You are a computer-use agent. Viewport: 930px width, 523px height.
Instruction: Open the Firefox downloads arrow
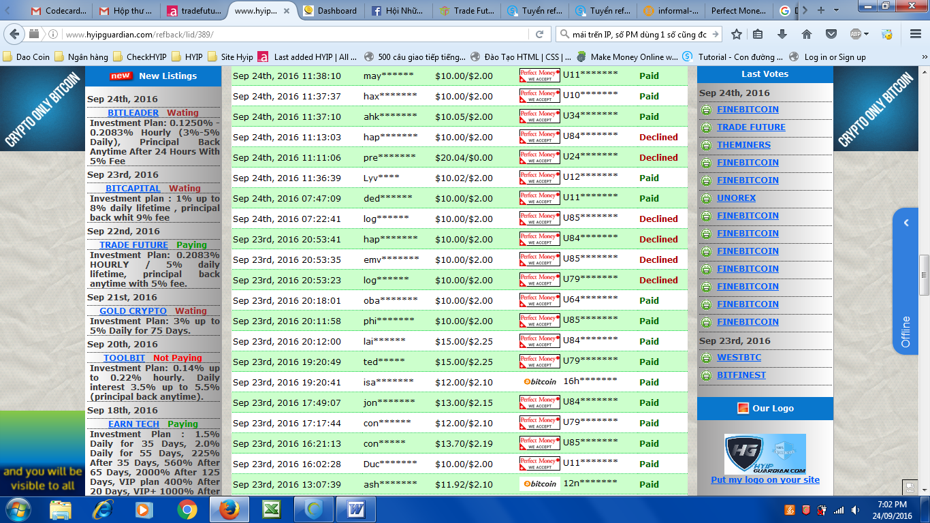(x=782, y=34)
